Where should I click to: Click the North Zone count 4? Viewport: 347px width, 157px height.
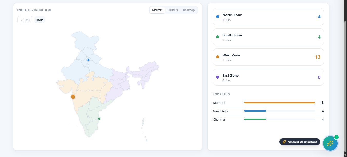(x=319, y=17)
